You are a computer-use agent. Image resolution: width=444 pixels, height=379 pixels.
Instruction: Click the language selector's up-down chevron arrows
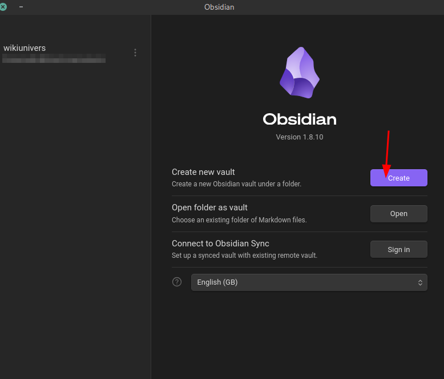[420, 282]
